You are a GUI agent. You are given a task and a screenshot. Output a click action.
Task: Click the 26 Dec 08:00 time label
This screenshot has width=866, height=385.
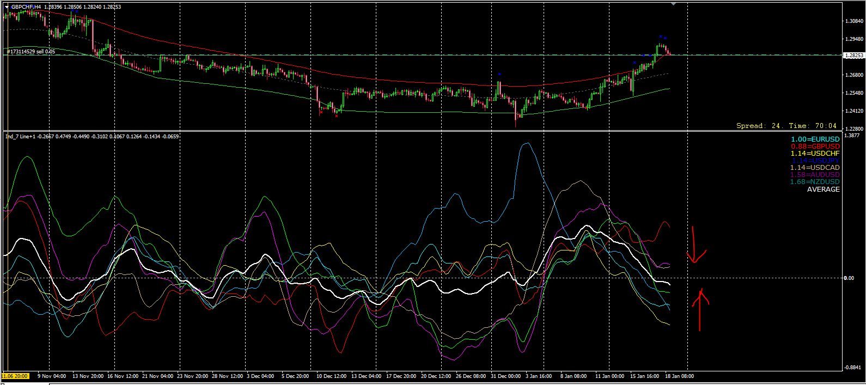[471, 376]
